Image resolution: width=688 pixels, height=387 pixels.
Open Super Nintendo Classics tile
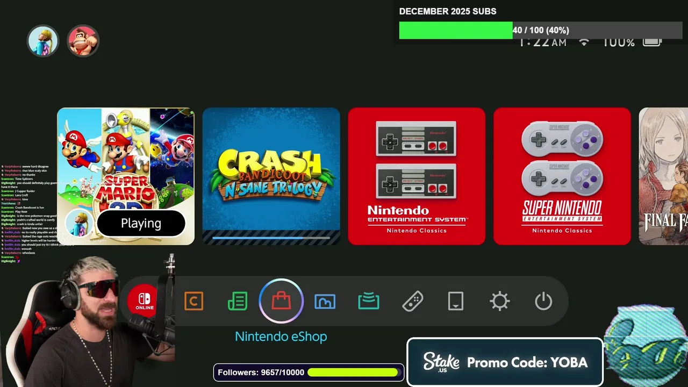562,176
